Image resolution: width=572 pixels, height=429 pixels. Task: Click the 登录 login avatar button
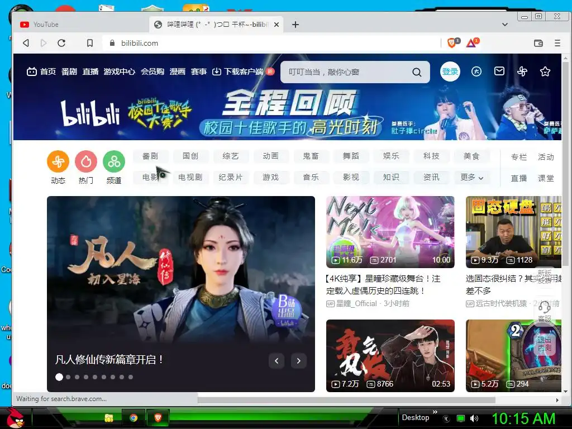(x=450, y=71)
